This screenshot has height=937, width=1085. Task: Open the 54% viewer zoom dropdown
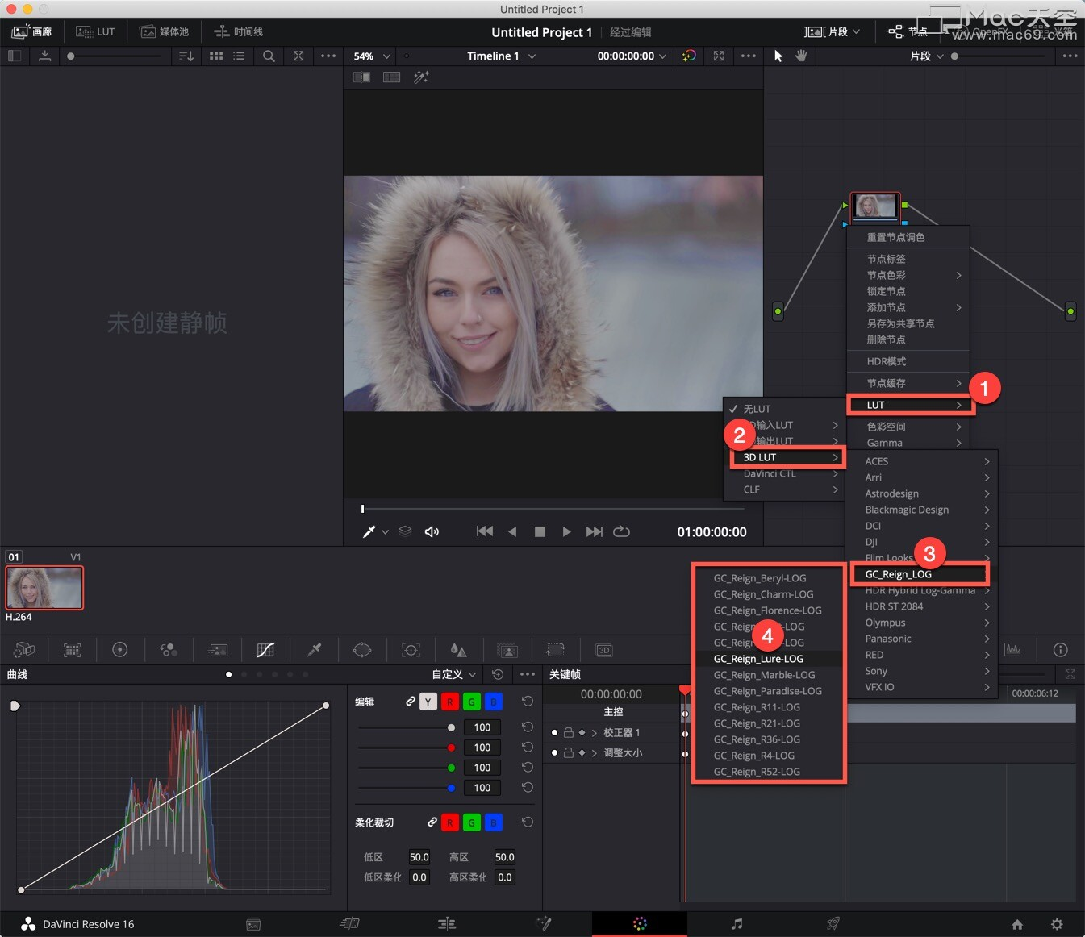(372, 56)
